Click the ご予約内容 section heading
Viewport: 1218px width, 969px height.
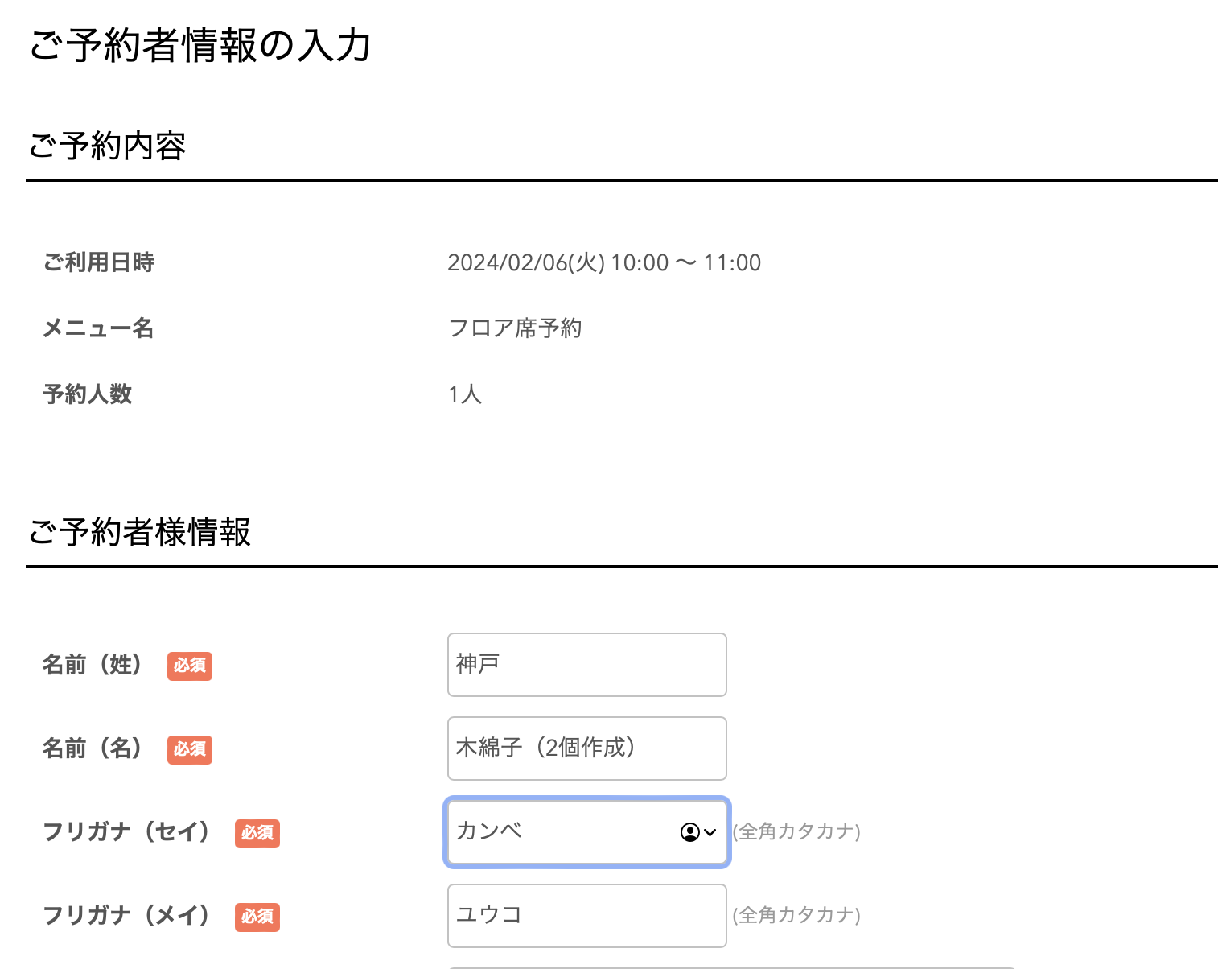tap(107, 146)
